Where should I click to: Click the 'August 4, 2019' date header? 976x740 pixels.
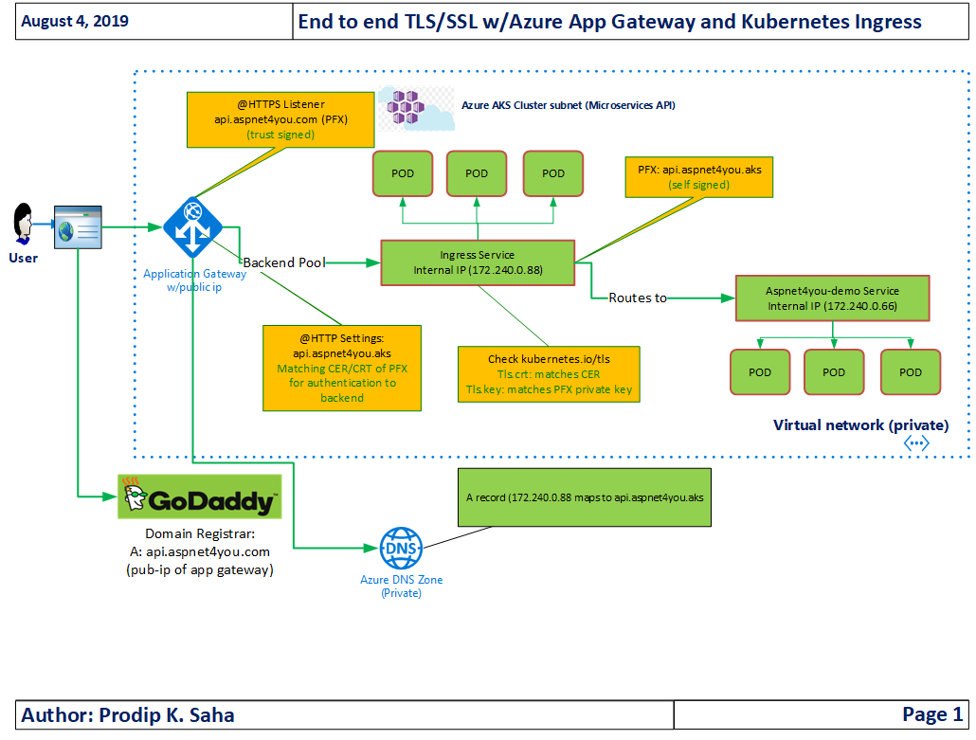click(x=75, y=21)
